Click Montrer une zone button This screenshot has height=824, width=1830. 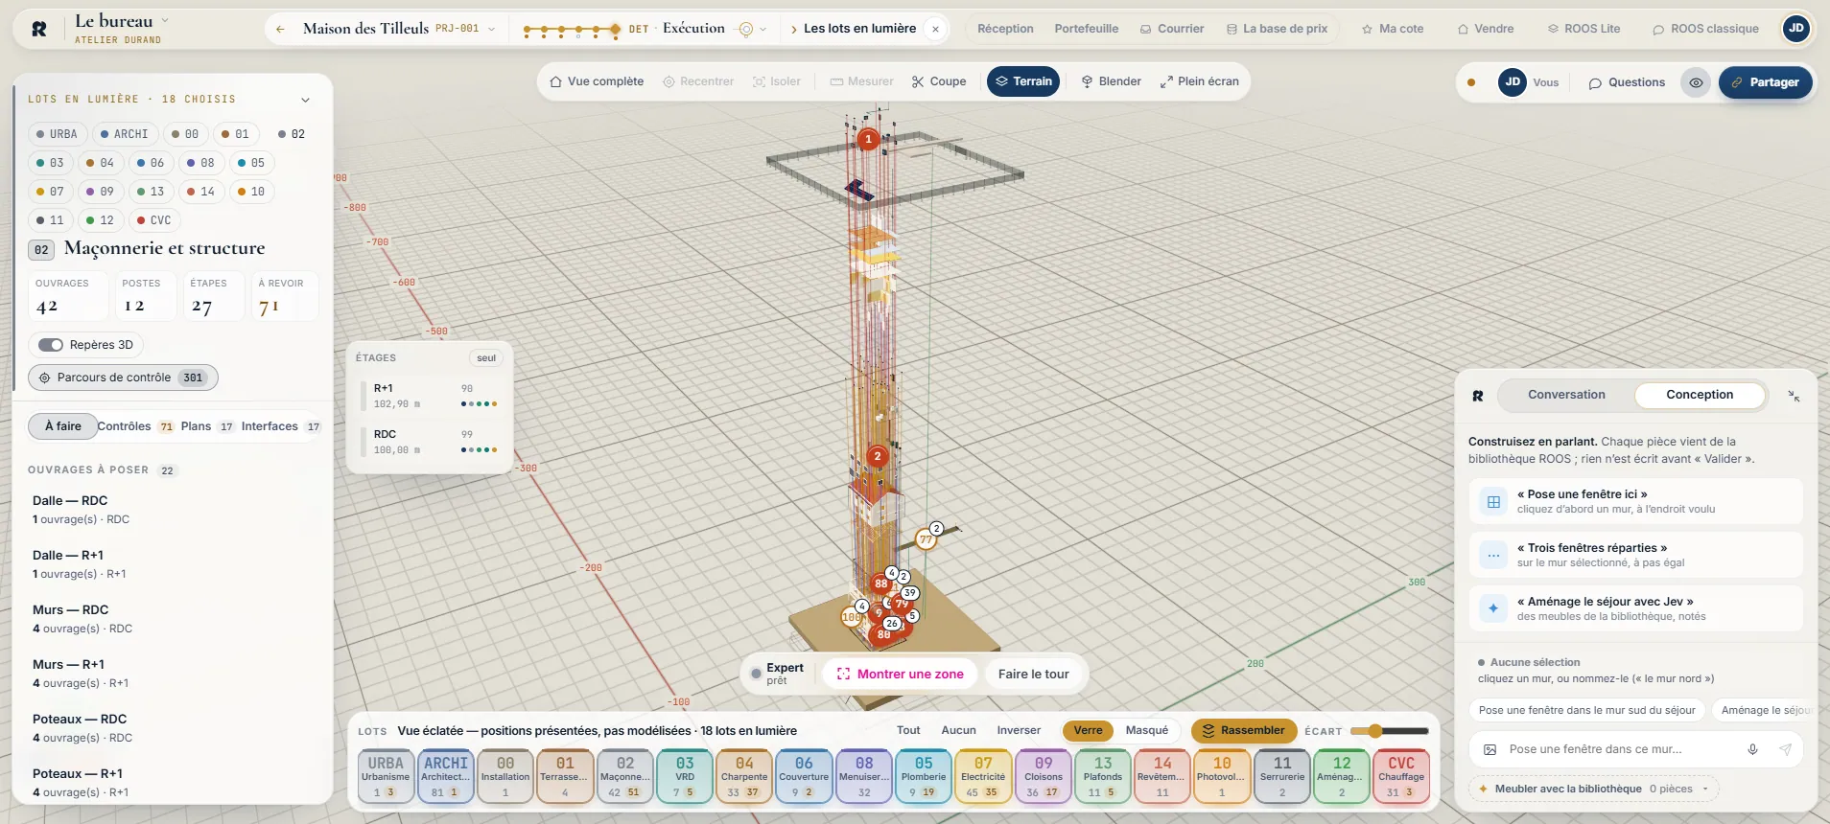click(900, 674)
